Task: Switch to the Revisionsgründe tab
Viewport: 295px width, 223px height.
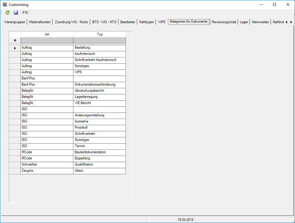Action: click(x=224, y=22)
